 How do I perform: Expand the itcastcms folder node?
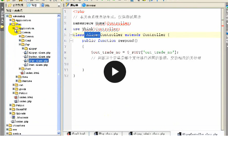pos(7,125)
